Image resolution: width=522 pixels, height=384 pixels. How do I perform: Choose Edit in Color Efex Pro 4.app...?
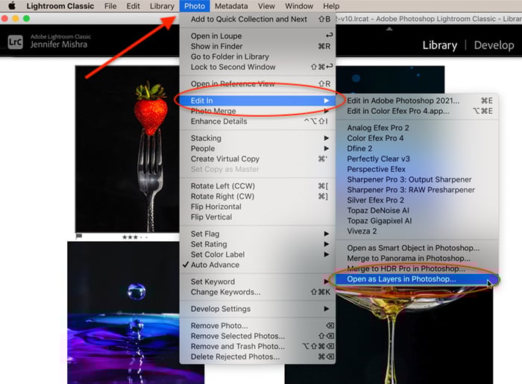pos(417,111)
